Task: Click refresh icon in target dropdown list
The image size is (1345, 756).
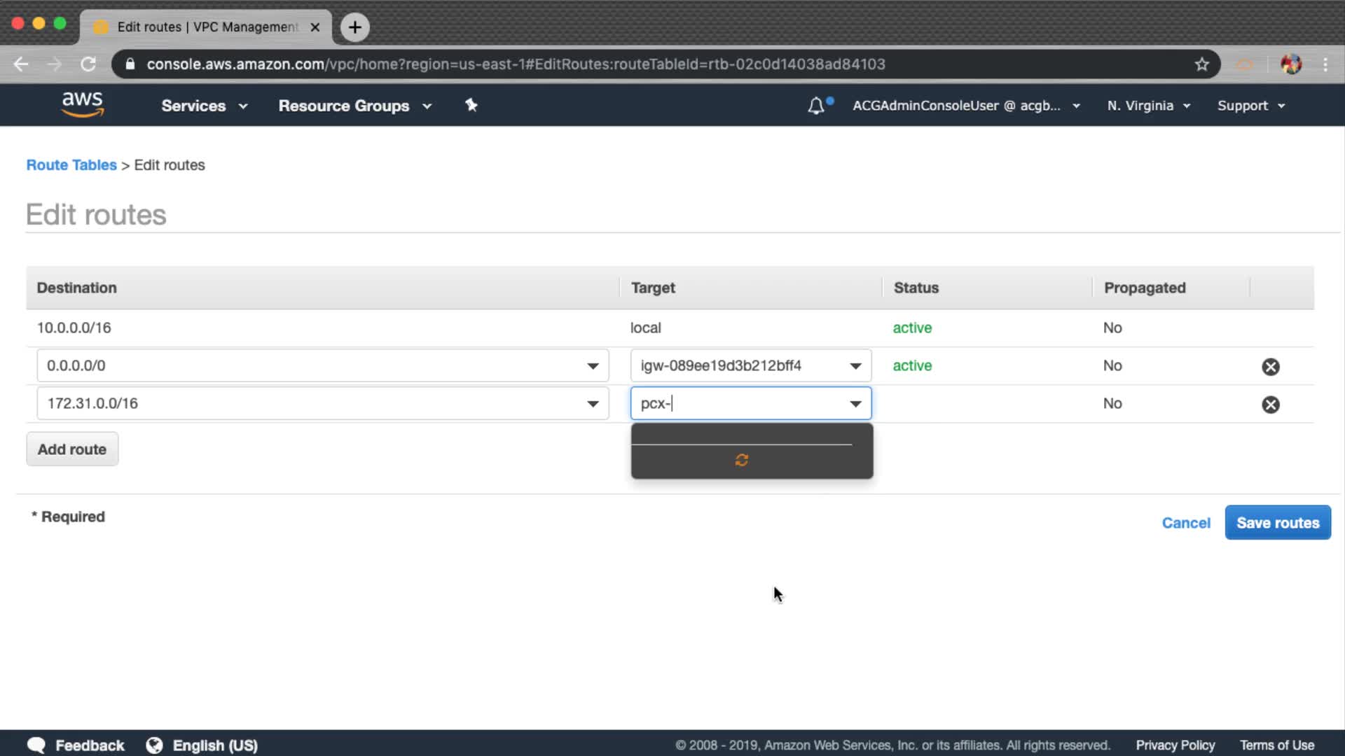Action: pyautogui.click(x=742, y=460)
